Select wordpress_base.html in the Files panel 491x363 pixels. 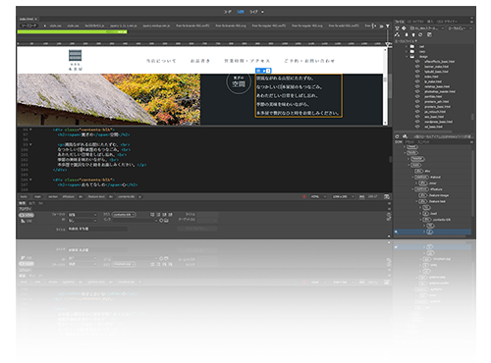pos(439,122)
